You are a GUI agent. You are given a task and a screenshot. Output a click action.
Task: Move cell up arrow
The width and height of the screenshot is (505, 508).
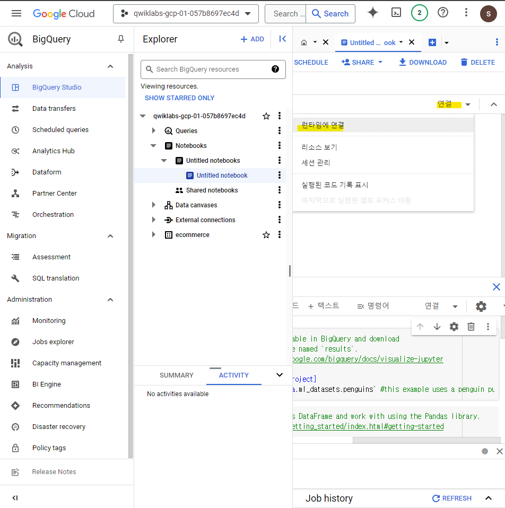[420, 327]
